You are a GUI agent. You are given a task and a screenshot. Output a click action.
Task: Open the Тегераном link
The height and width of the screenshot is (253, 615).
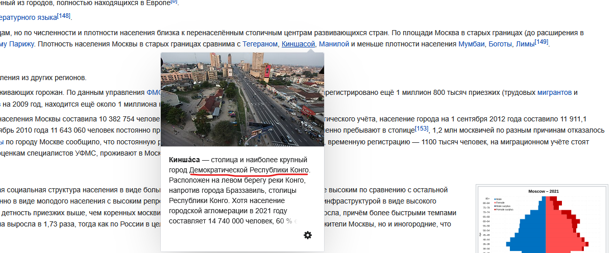click(x=260, y=44)
